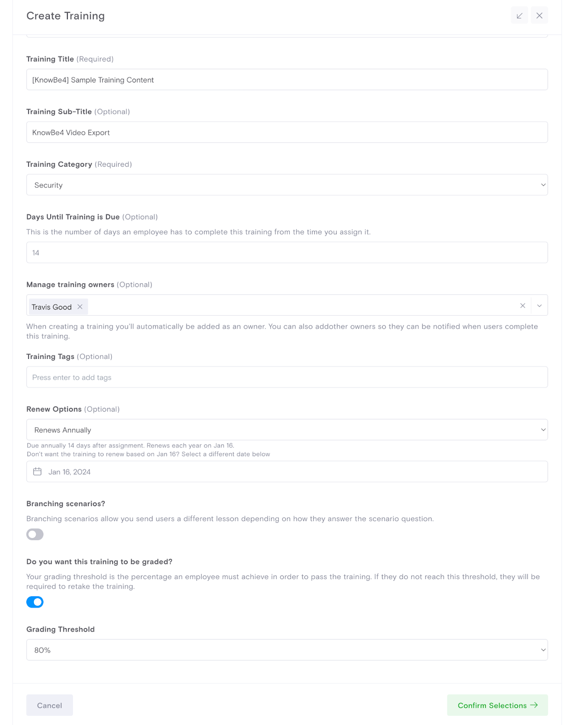
Task: Expand the Renews Annually selector
Action: point(286,429)
